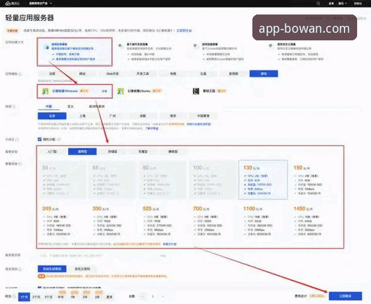Open the products dropdown in the header
The width and height of the screenshot is (371, 304).
pyautogui.click(x=40, y=3)
